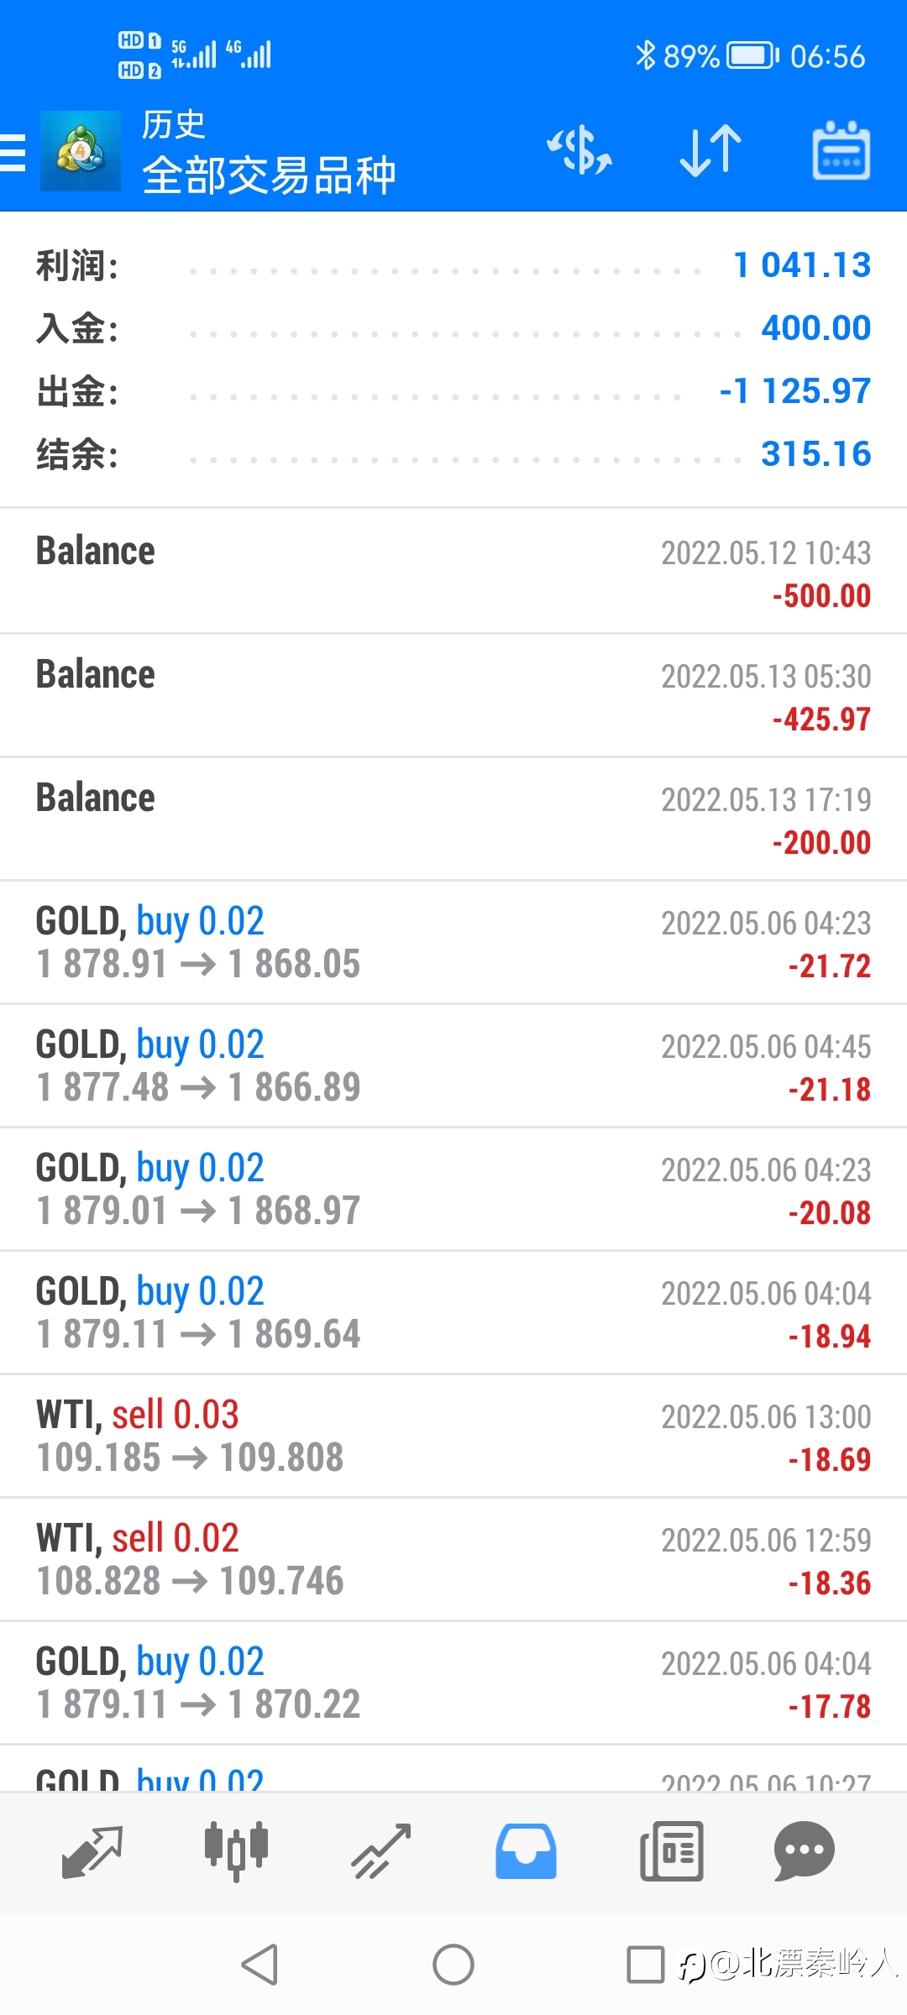Screen dimensions: 907x2015
Task: Open the symbol filter dollar icon
Action: coord(579,151)
